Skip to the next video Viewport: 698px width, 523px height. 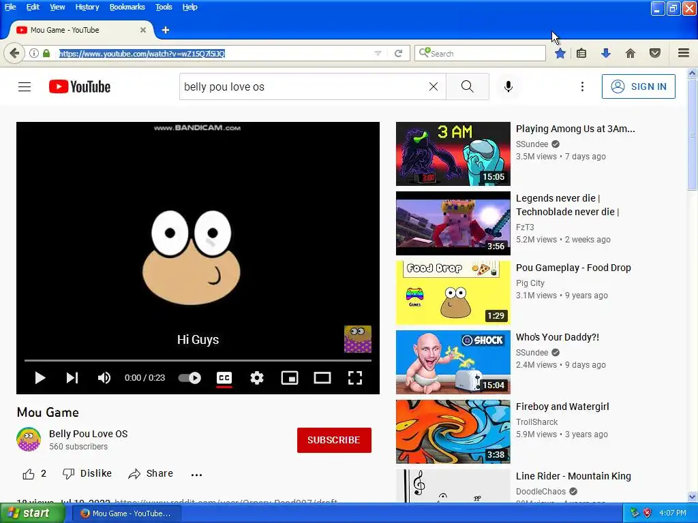pos(72,378)
